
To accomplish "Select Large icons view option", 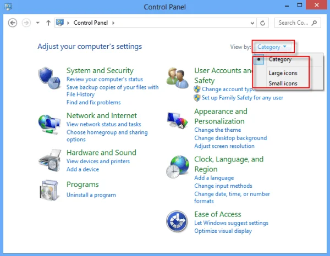I will point(283,73).
